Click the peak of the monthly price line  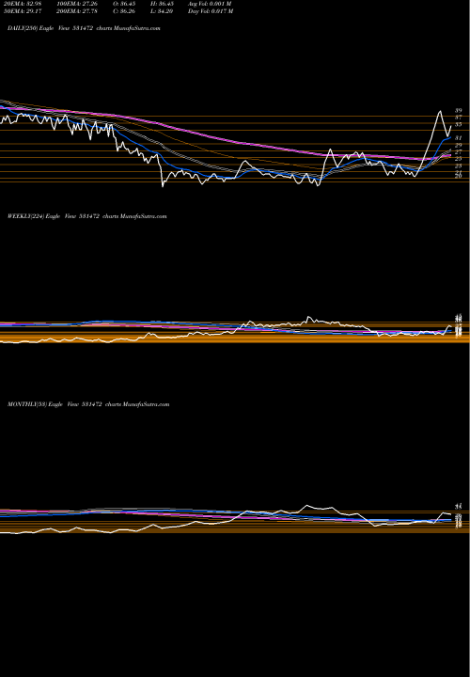click(x=306, y=505)
